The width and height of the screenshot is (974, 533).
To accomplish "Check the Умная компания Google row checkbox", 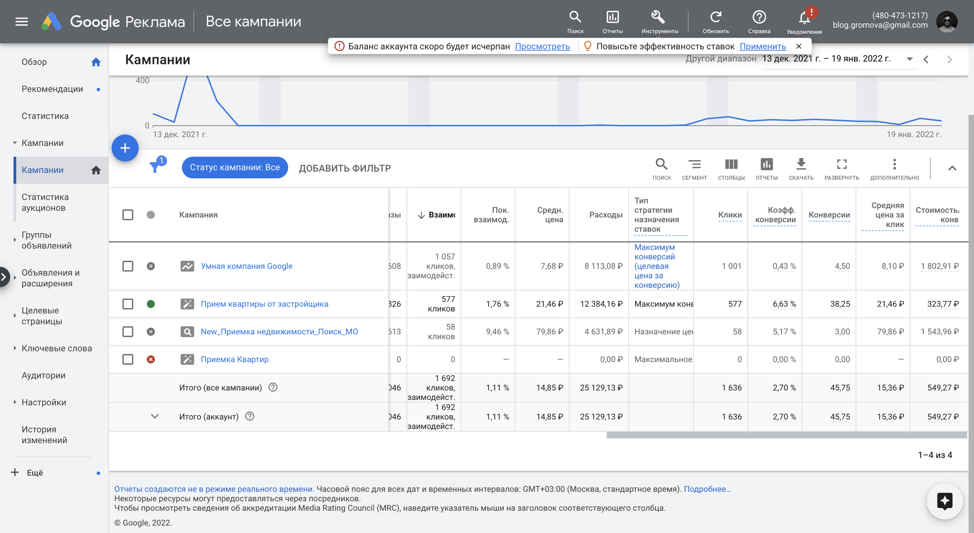I will [x=128, y=266].
